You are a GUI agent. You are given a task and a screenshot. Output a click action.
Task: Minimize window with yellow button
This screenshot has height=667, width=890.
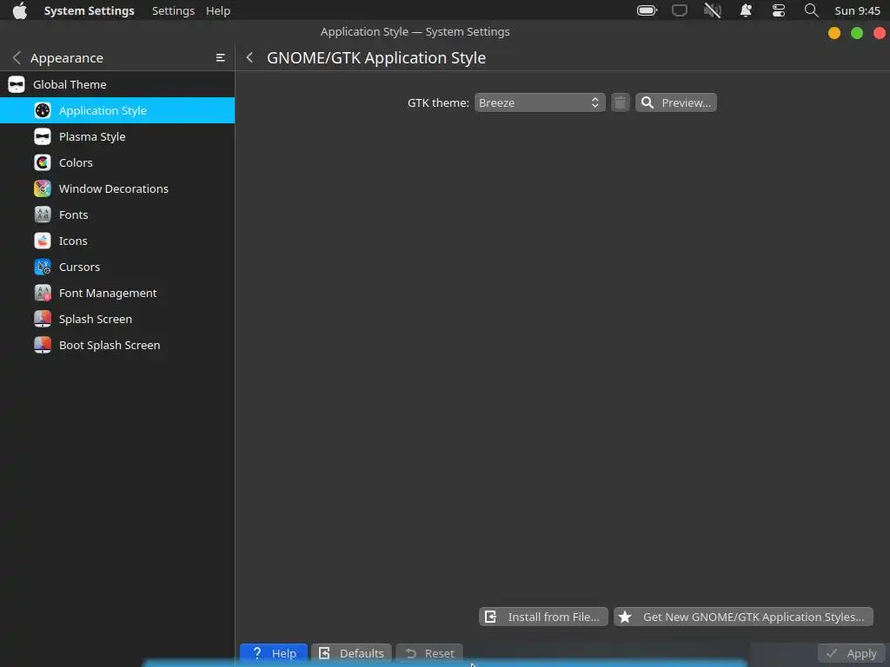click(834, 33)
